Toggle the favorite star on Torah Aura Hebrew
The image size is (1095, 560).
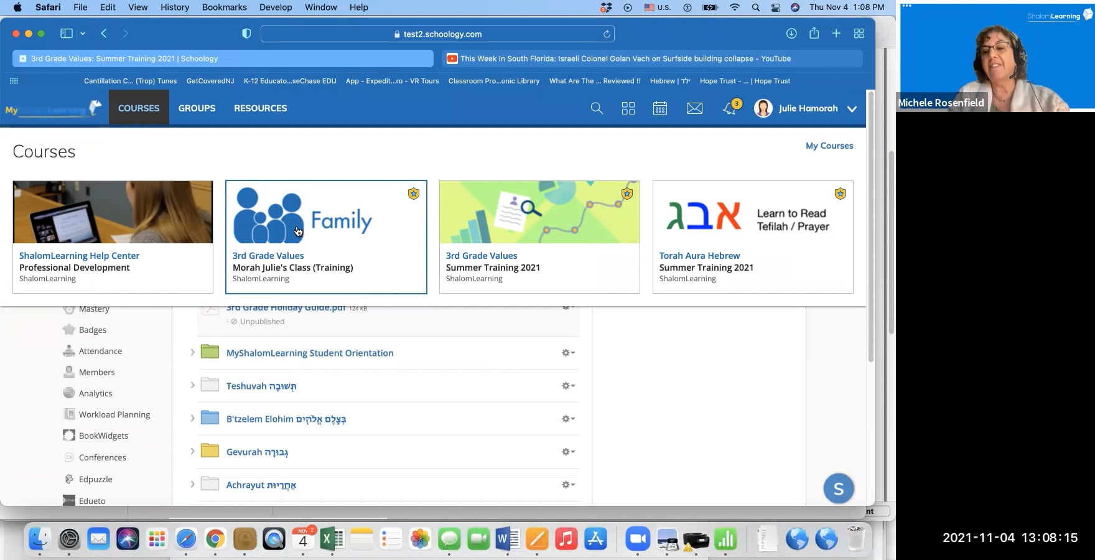[x=840, y=194]
